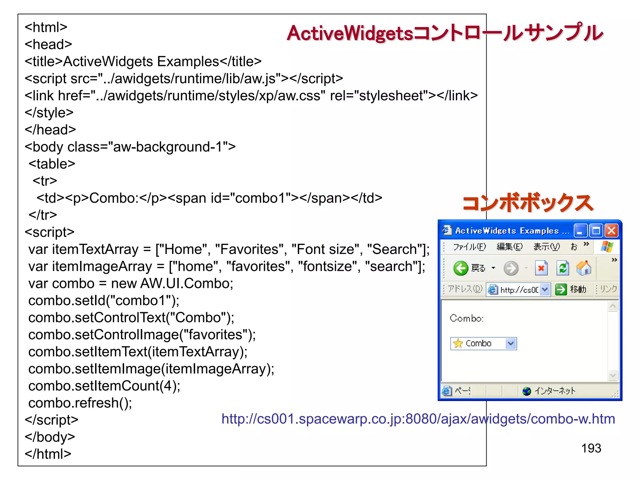
Task: Click the scrollbar up arrow
Action: 613,306
